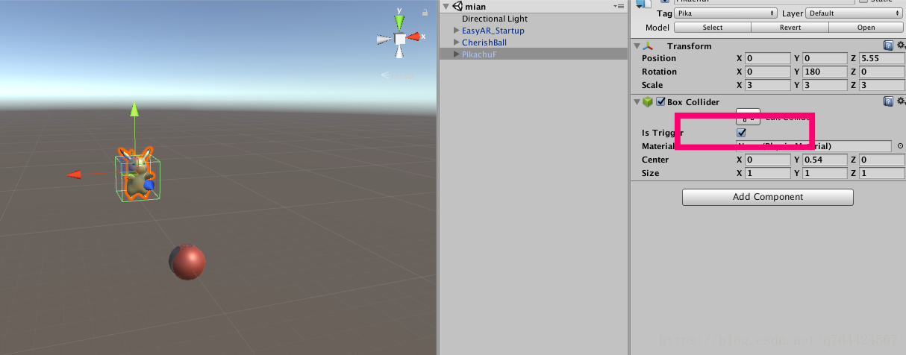Screen dimensions: 906x355
Task: Click the Add Component button
Action: pyautogui.click(x=768, y=197)
